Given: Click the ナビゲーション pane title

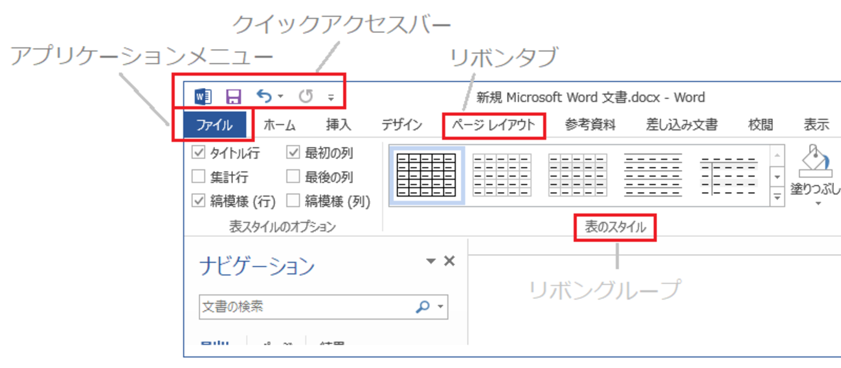Looking at the screenshot, I should point(257,266).
